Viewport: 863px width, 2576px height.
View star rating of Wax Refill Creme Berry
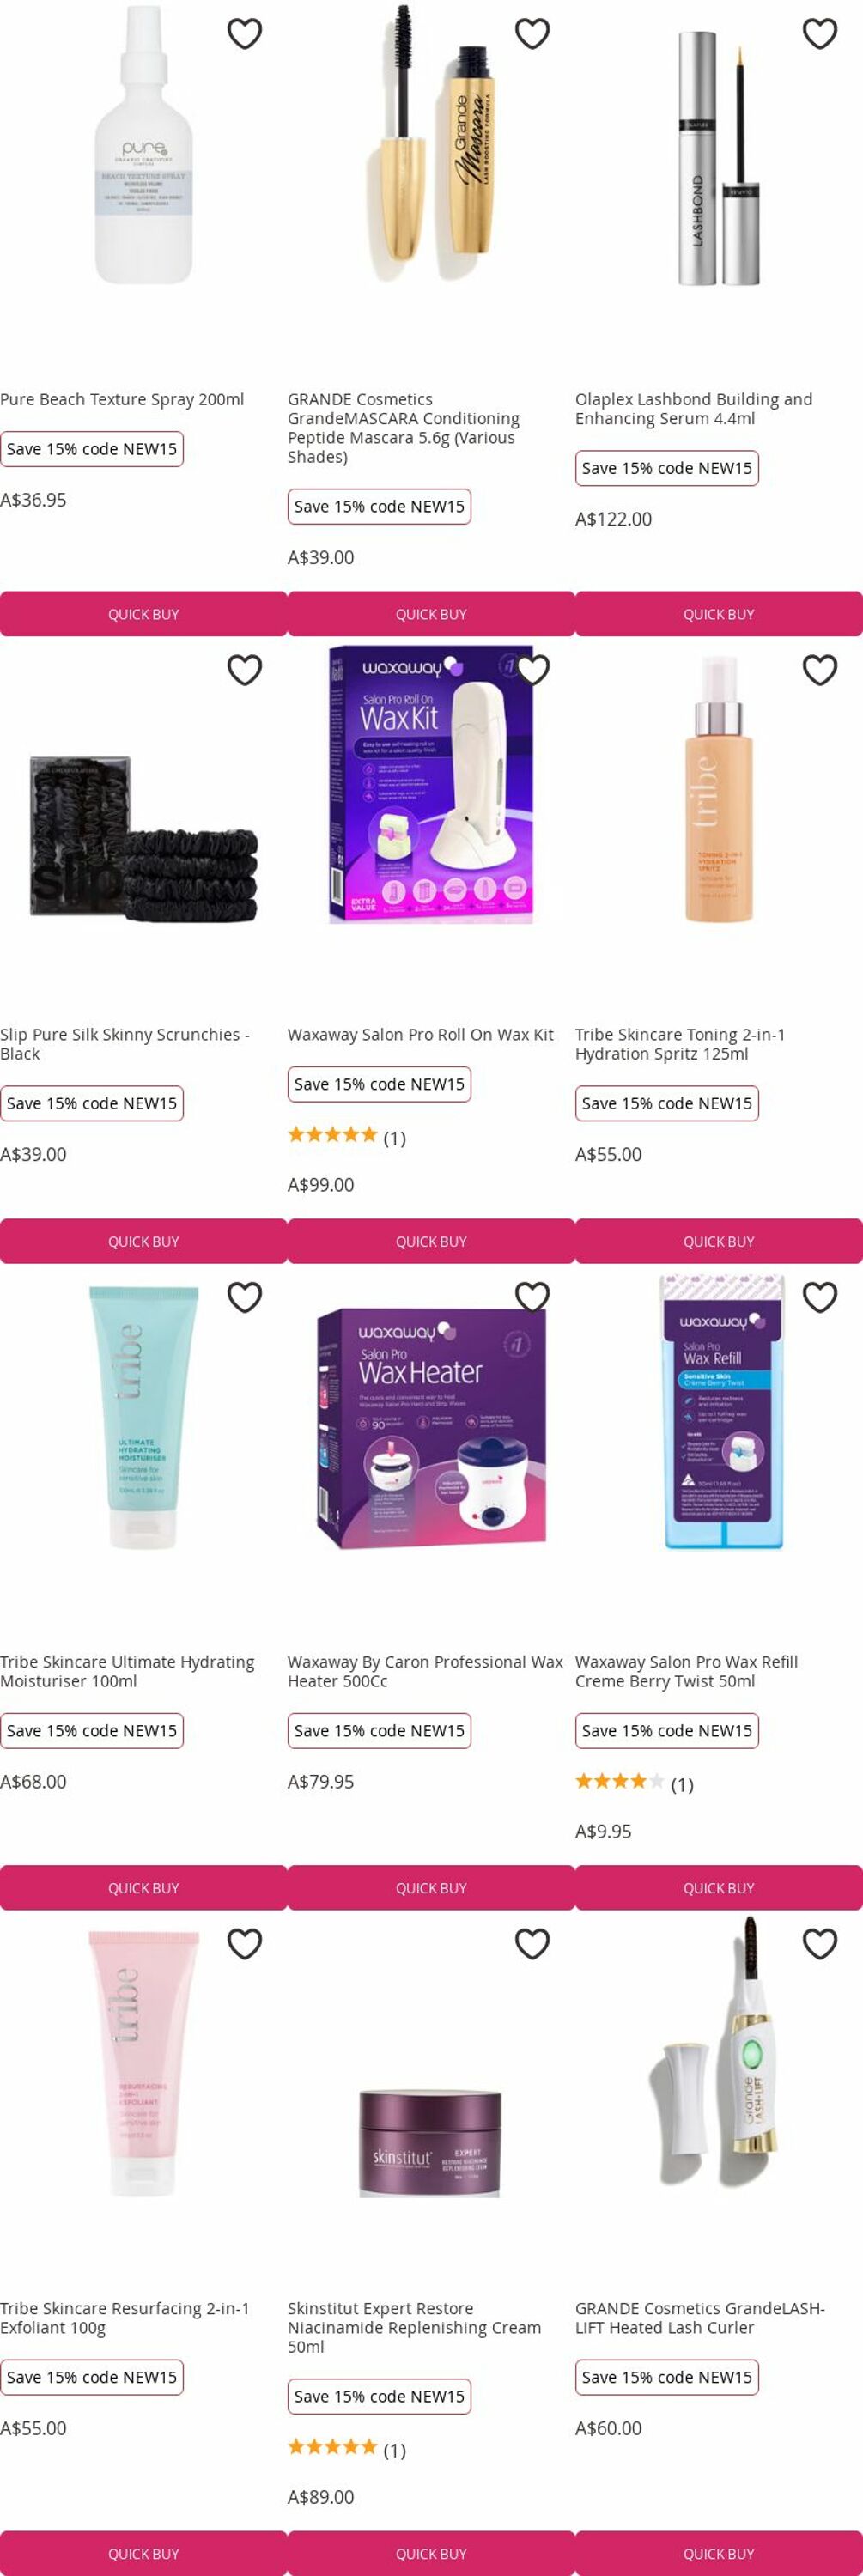pos(620,1781)
